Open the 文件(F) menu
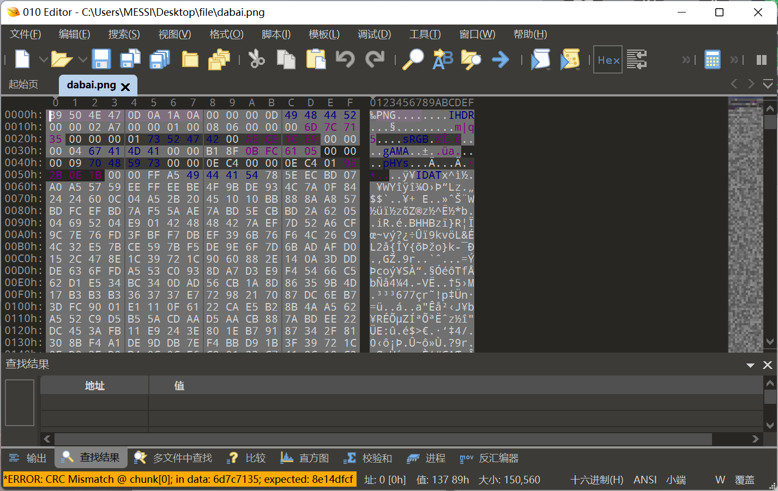 tap(25, 34)
